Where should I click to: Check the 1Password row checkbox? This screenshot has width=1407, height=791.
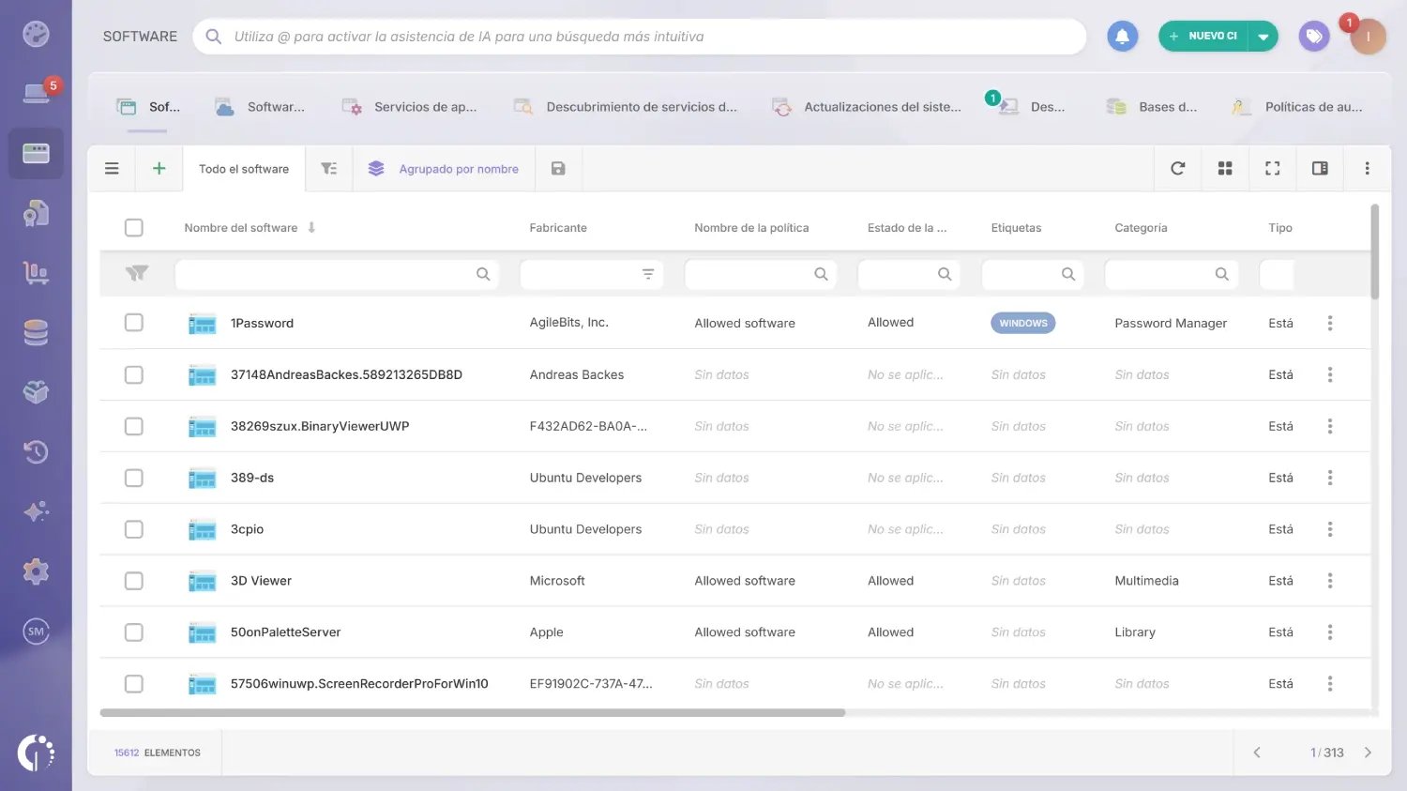(134, 323)
